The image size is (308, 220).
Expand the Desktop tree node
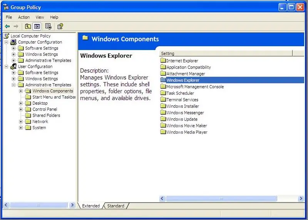tap(21, 103)
